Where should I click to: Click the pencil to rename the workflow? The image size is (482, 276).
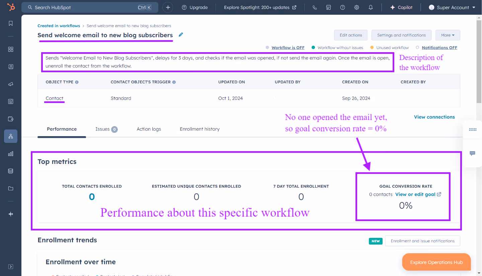pos(180,34)
